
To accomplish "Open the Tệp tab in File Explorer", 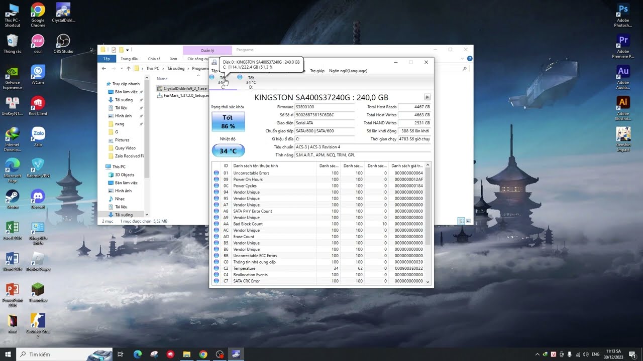I will click(106, 59).
